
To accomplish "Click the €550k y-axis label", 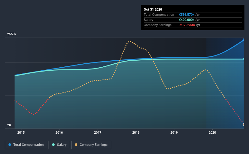I will [12, 34].
